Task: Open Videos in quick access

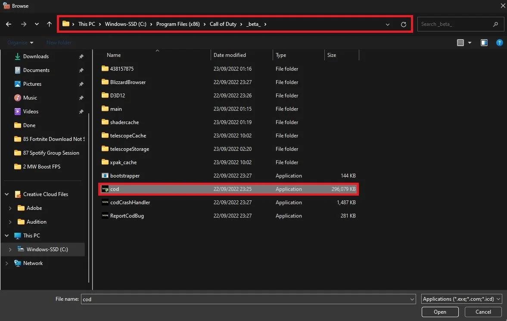Action: tap(31, 112)
